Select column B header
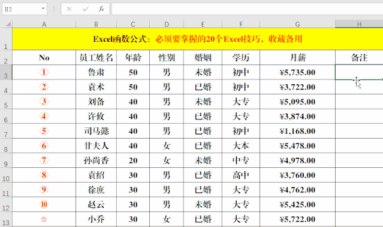Image resolution: width=383 pixels, height=227 pixels. click(96, 24)
